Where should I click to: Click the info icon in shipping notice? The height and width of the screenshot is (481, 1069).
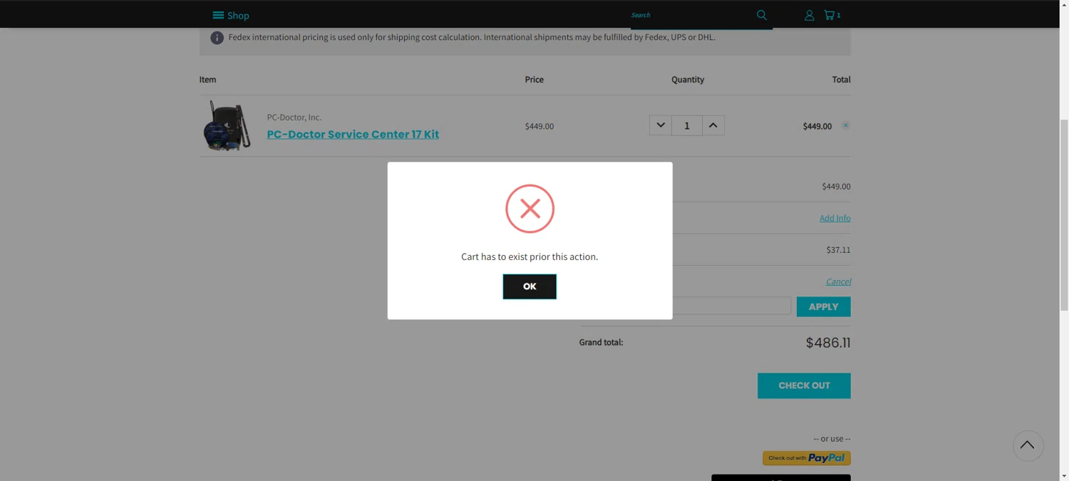click(217, 38)
